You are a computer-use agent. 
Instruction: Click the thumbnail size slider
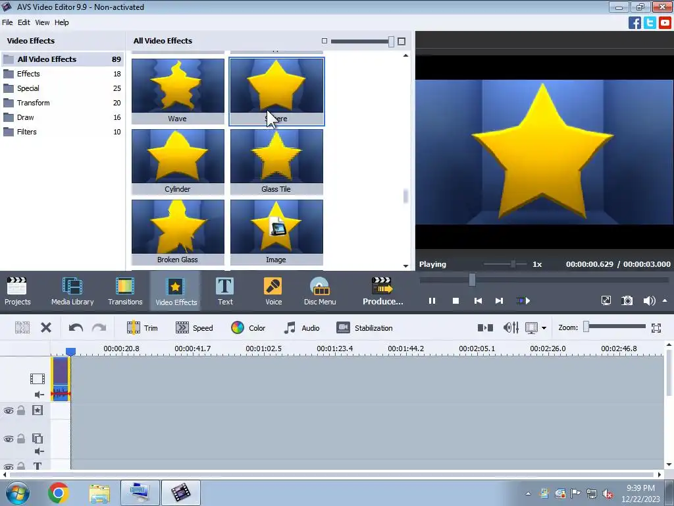[363, 42]
